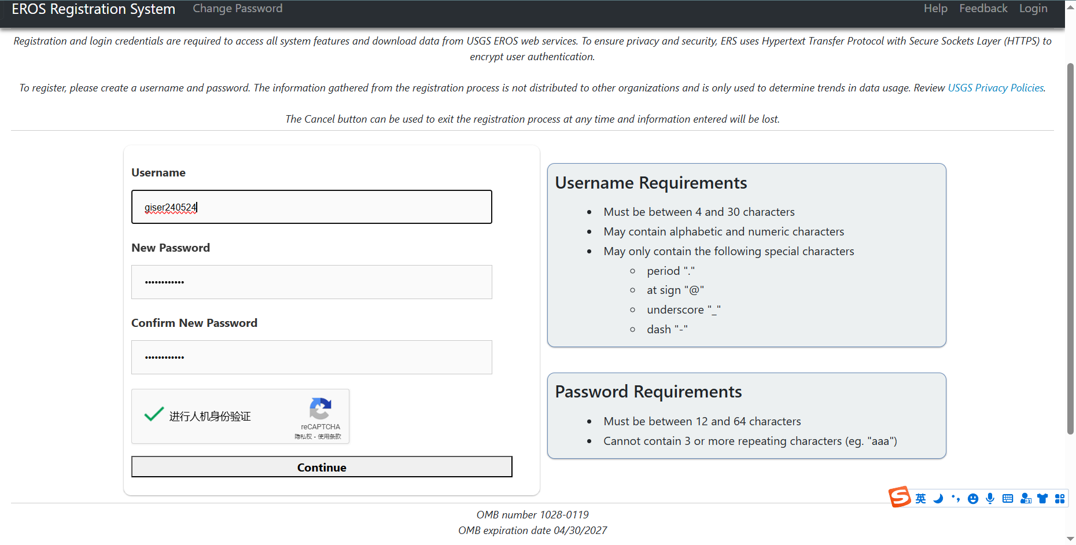The image size is (1076, 545).
Task: Open the smiley emoji panel icon
Action: click(x=973, y=499)
